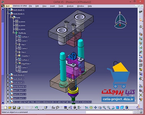Click Assembly Design workbench gears icon
The width and height of the screenshot is (145, 115).
tap(141, 12)
